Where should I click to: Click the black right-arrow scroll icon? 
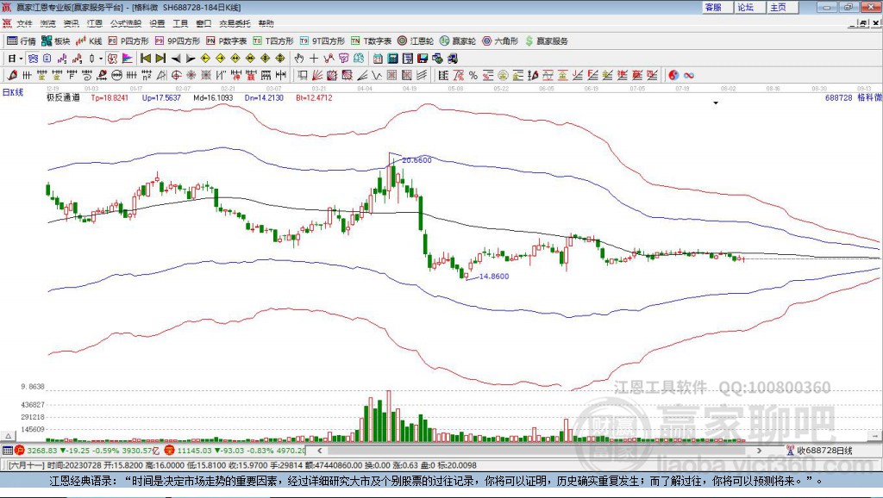(191, 59)
